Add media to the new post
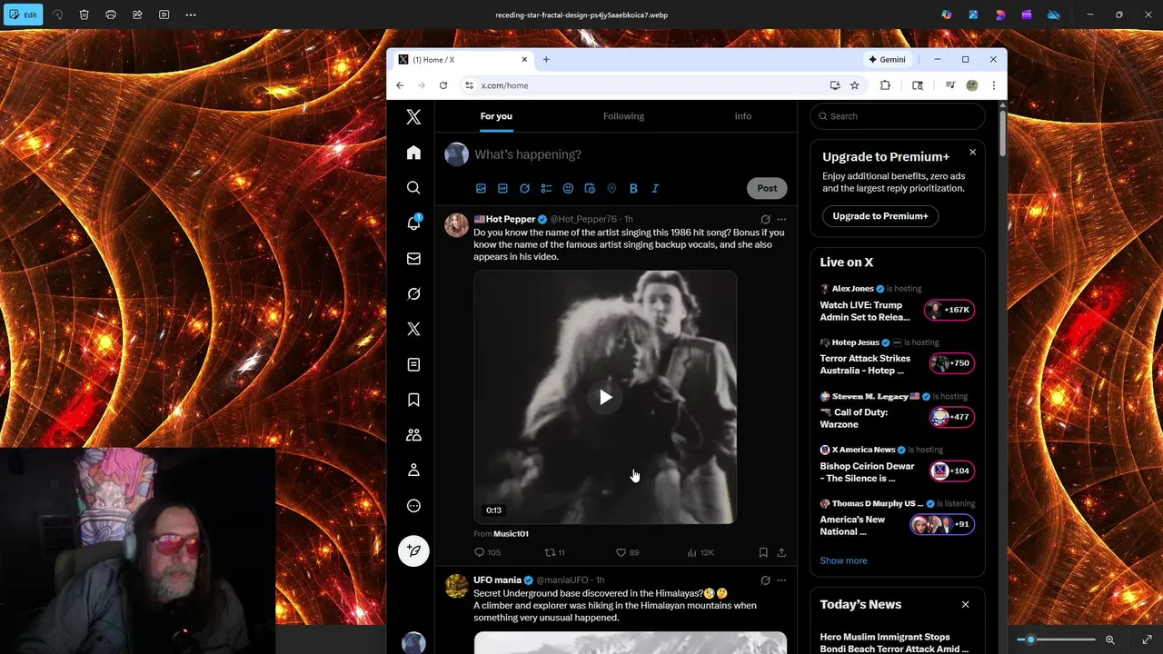This screenshot has width=1163, height=654. point(481,188)
